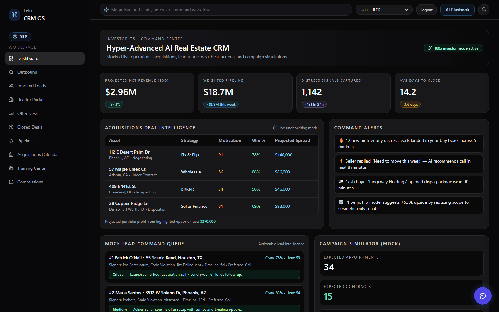Click the Logout button
Viewport: 499px width, 312px height.
[x=426, y=10]
